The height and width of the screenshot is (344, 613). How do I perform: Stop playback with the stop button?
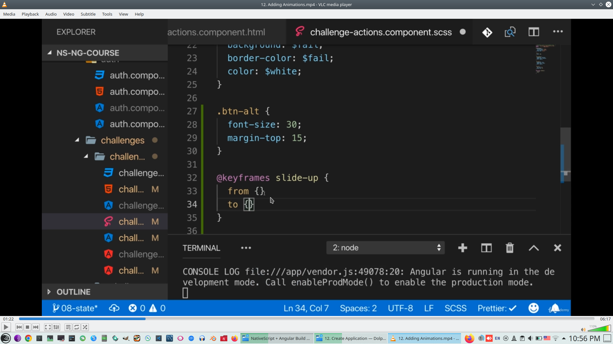(27, 327)
